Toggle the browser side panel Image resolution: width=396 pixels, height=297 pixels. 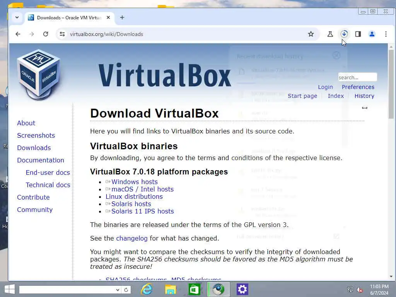click(x=358, y=34)
